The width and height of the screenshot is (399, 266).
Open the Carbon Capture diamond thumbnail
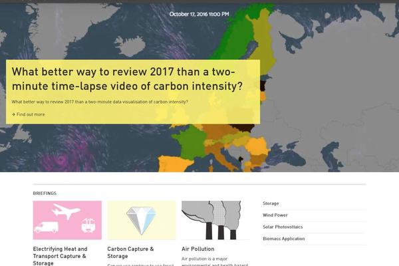point(142,220)
